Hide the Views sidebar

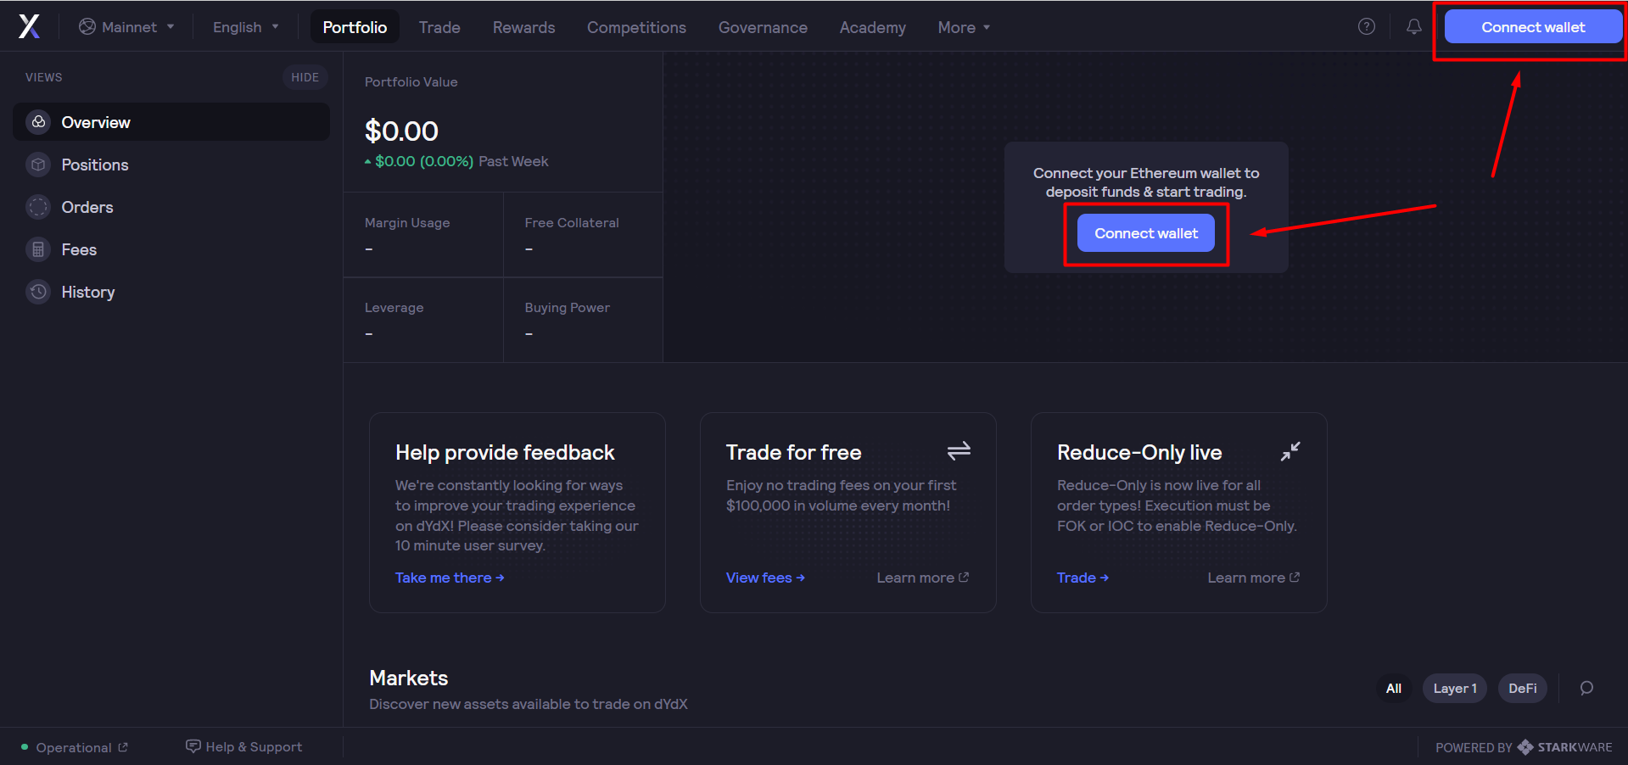pyautogui.click(x=305, y=77)
